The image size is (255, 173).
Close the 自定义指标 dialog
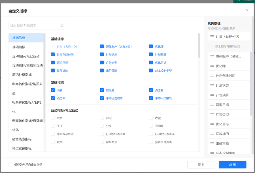(x=247, y=10)
